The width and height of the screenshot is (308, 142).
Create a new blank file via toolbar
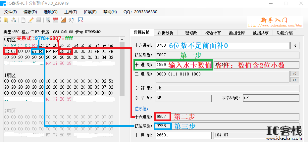pyautogui.click(x=24, y=20)
